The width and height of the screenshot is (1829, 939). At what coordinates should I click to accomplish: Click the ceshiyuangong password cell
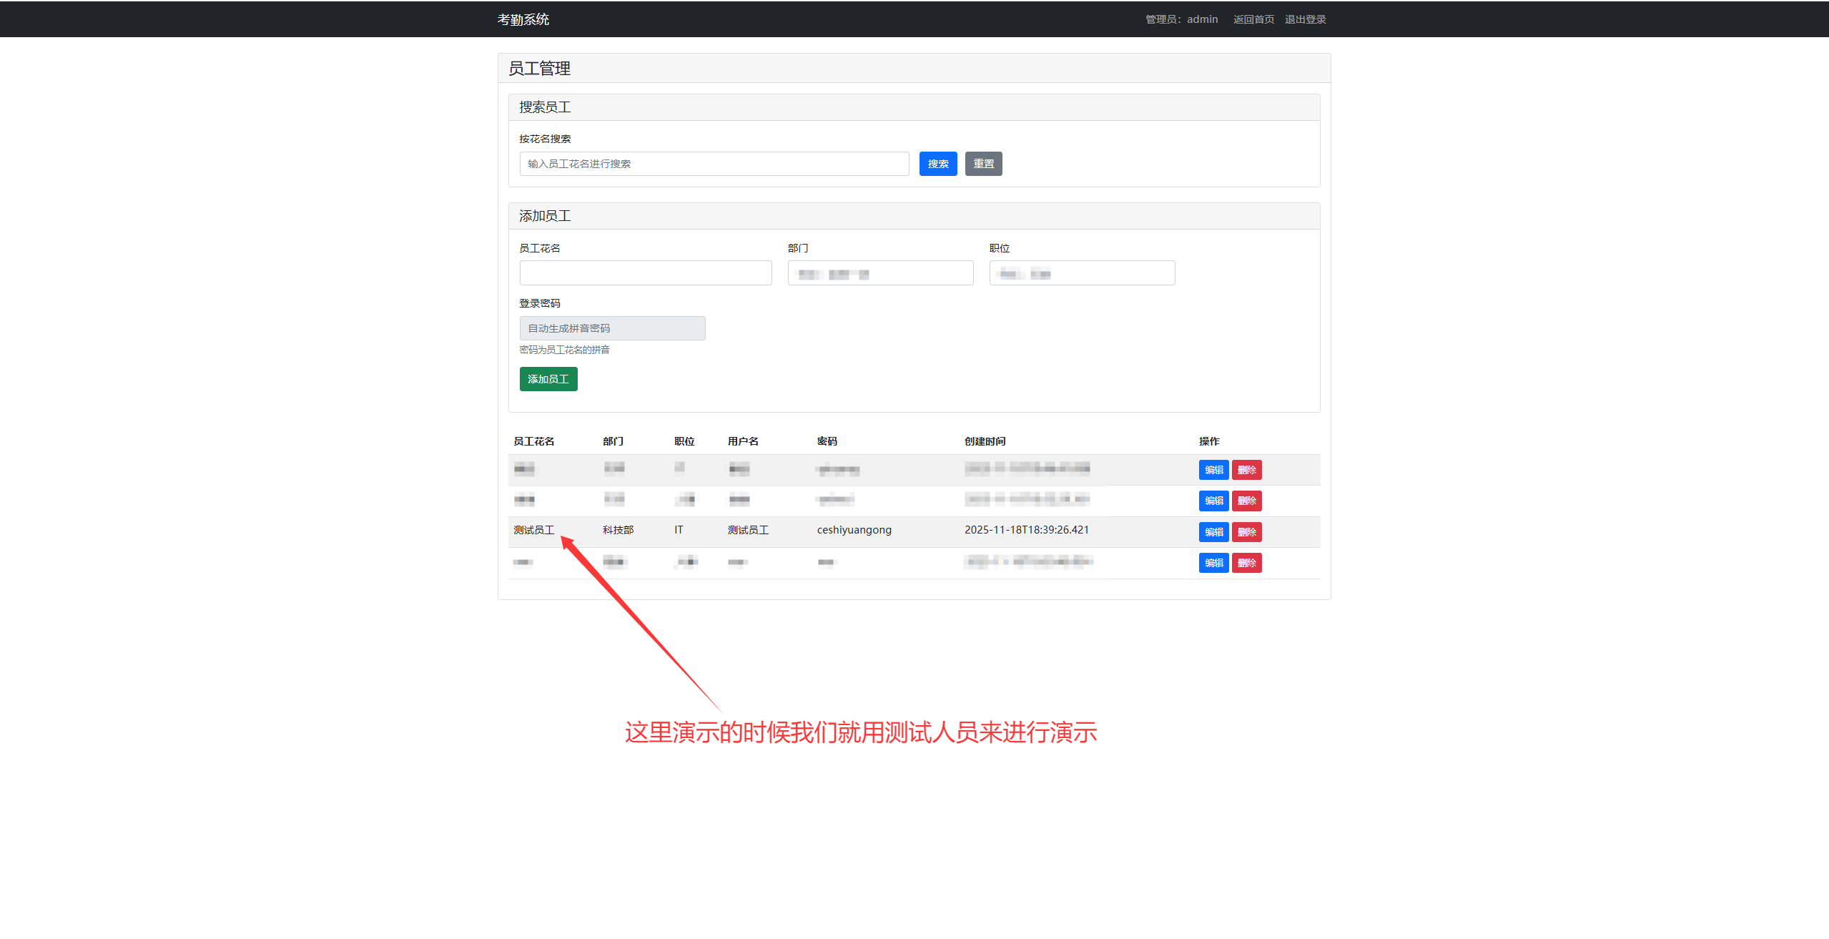tap(854, 530)
